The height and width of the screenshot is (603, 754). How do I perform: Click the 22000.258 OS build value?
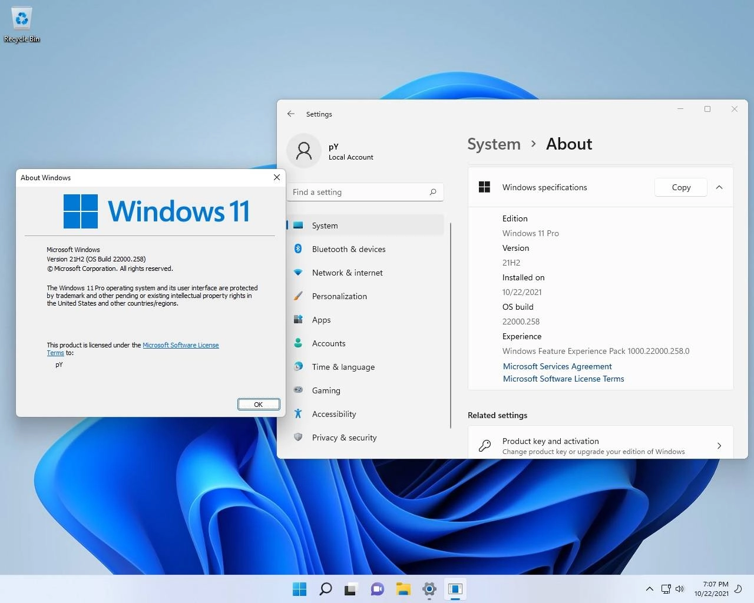[x=521, y=322]
